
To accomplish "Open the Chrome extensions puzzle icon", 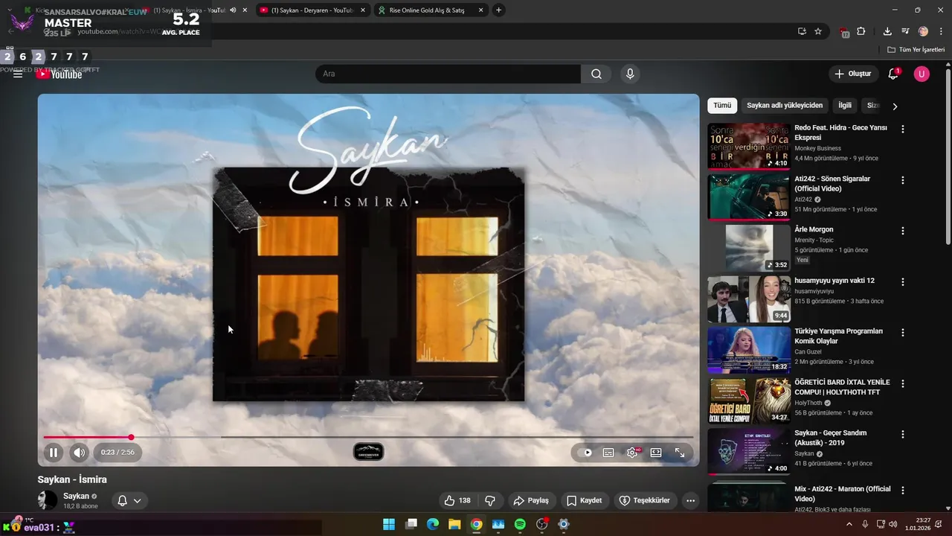I will 861,31.
